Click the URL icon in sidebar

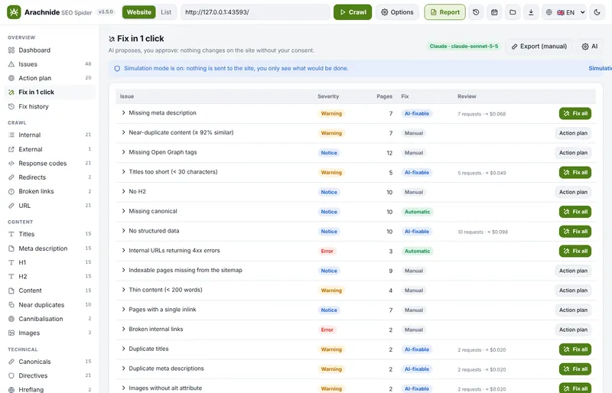pos(11,206)
